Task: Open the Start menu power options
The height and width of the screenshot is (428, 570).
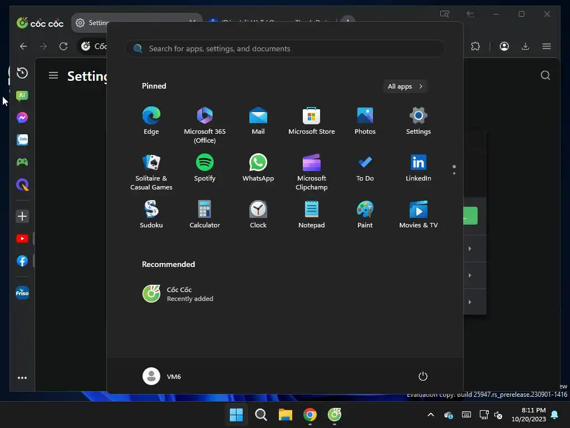Action: [423, 376]
